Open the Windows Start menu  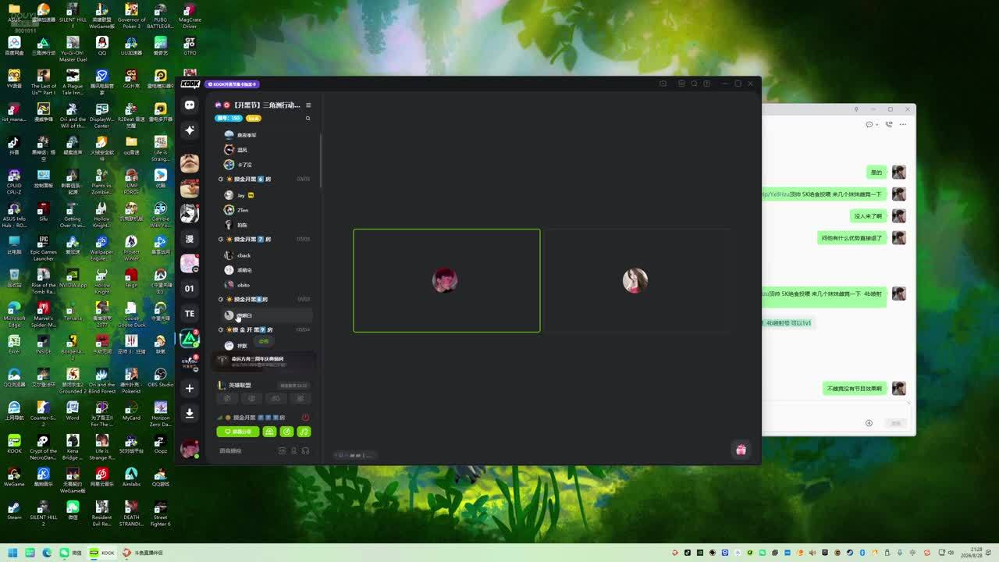pos(14,553)
